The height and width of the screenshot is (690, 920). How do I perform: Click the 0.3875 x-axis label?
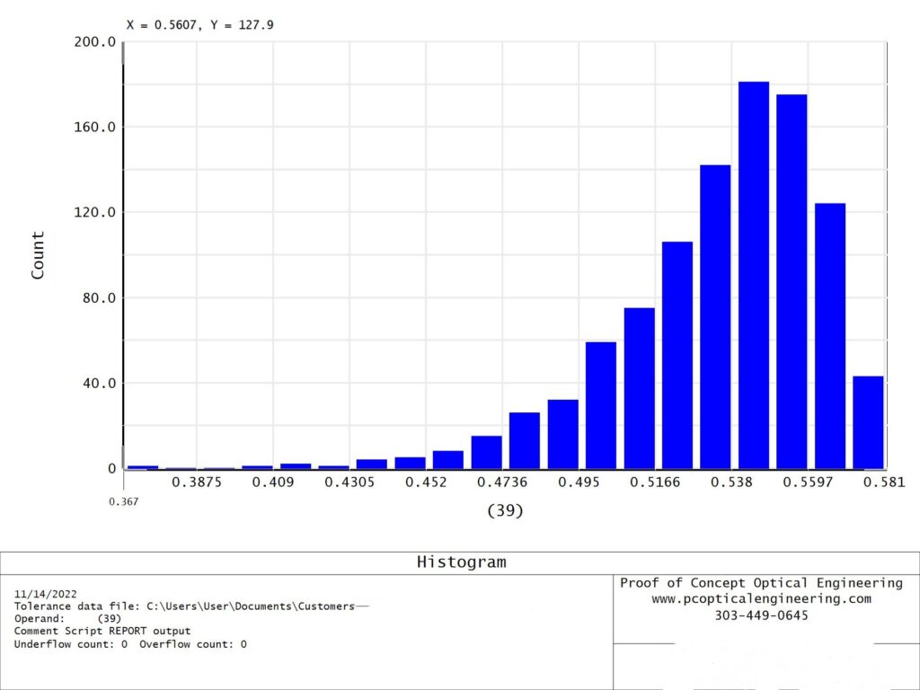point(197,482)
